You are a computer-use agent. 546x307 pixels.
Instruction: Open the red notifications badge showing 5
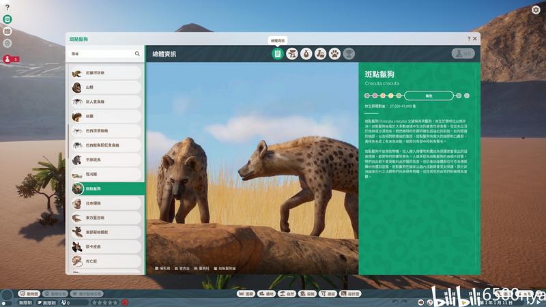click(x=11, y=59)
